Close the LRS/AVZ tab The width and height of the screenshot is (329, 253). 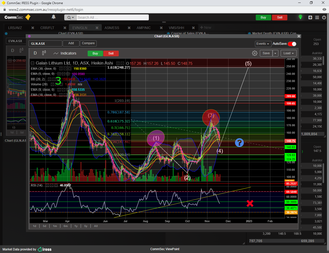33,28
